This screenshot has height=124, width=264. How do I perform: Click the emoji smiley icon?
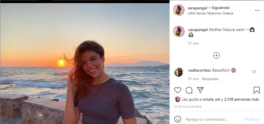pos(177,119)
